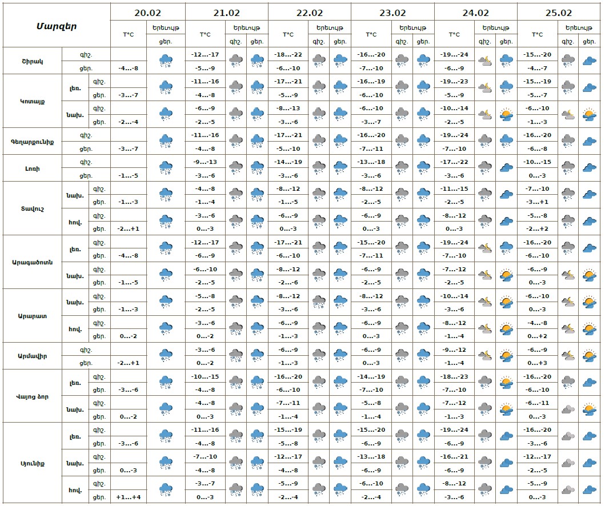Click Լոռի's daytime blue cloud icon for 24.02
Screen dimensions: 605x506
point(506,168)
